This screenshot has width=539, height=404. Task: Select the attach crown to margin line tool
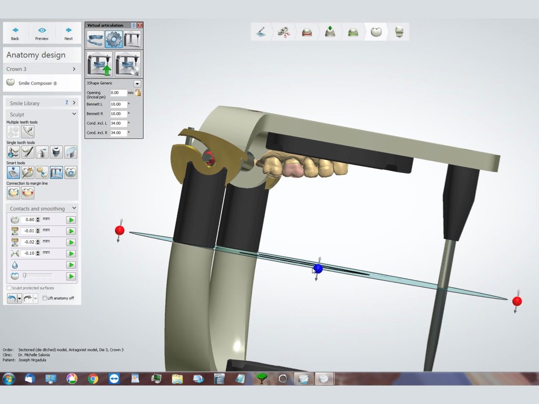pos(13,192)
